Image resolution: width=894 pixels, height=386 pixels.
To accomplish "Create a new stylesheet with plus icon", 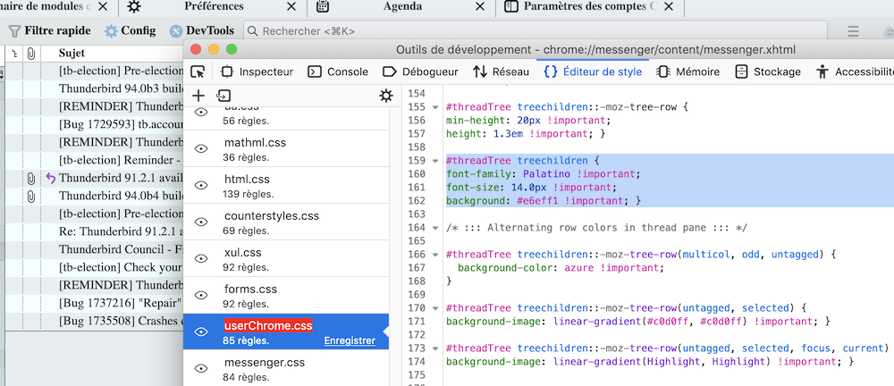I will point(198,96).
